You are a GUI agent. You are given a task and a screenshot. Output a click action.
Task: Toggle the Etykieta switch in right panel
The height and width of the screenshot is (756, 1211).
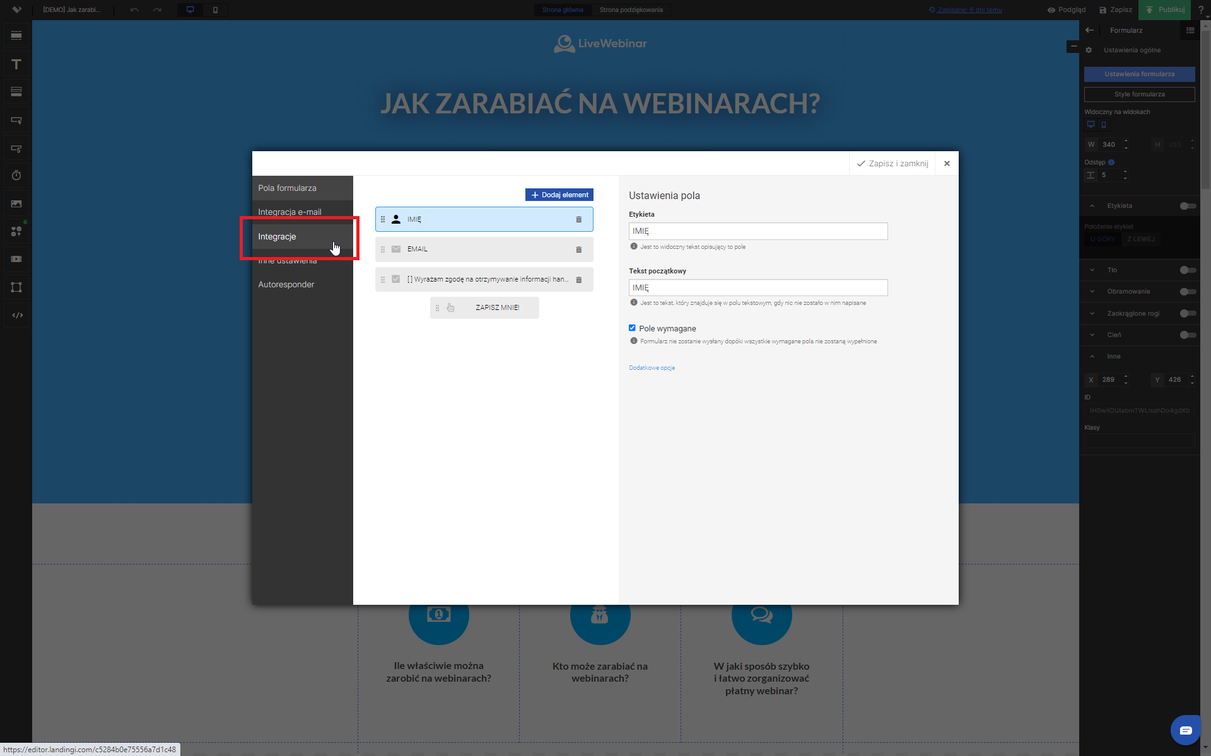1188,206
